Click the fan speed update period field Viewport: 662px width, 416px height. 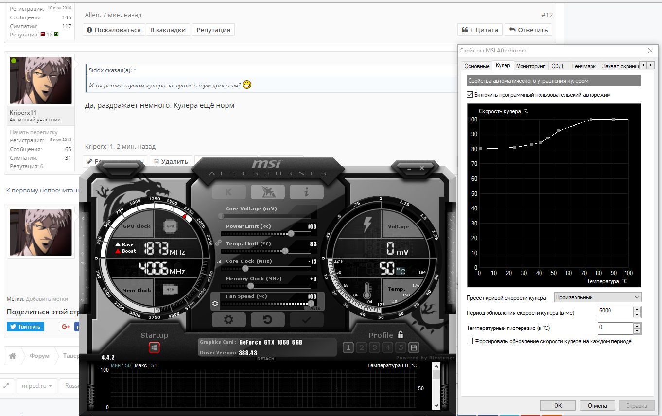coord(615,312)
